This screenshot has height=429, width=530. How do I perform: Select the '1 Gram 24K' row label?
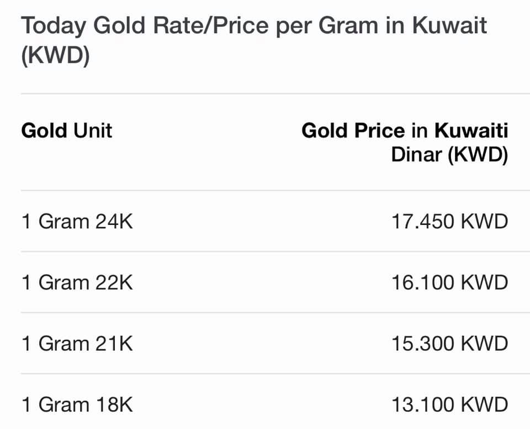coord(77,222)
